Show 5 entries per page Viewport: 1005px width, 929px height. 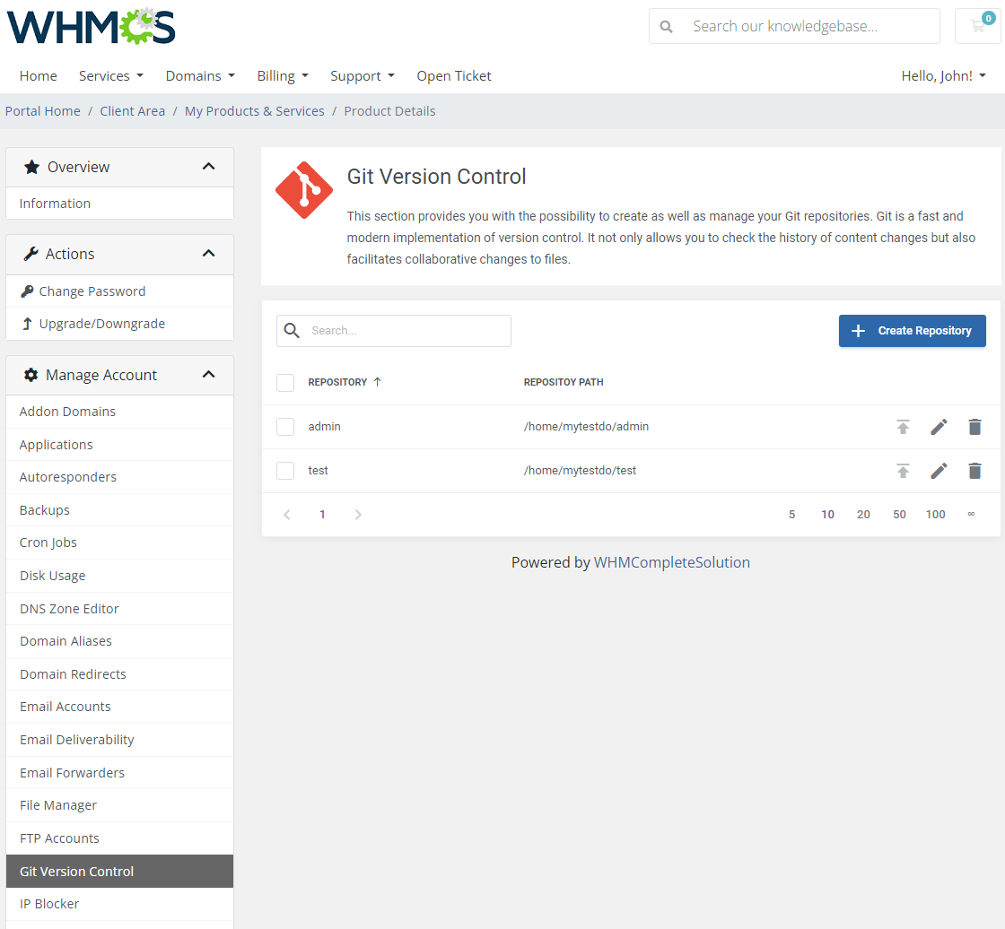(792, 515)
